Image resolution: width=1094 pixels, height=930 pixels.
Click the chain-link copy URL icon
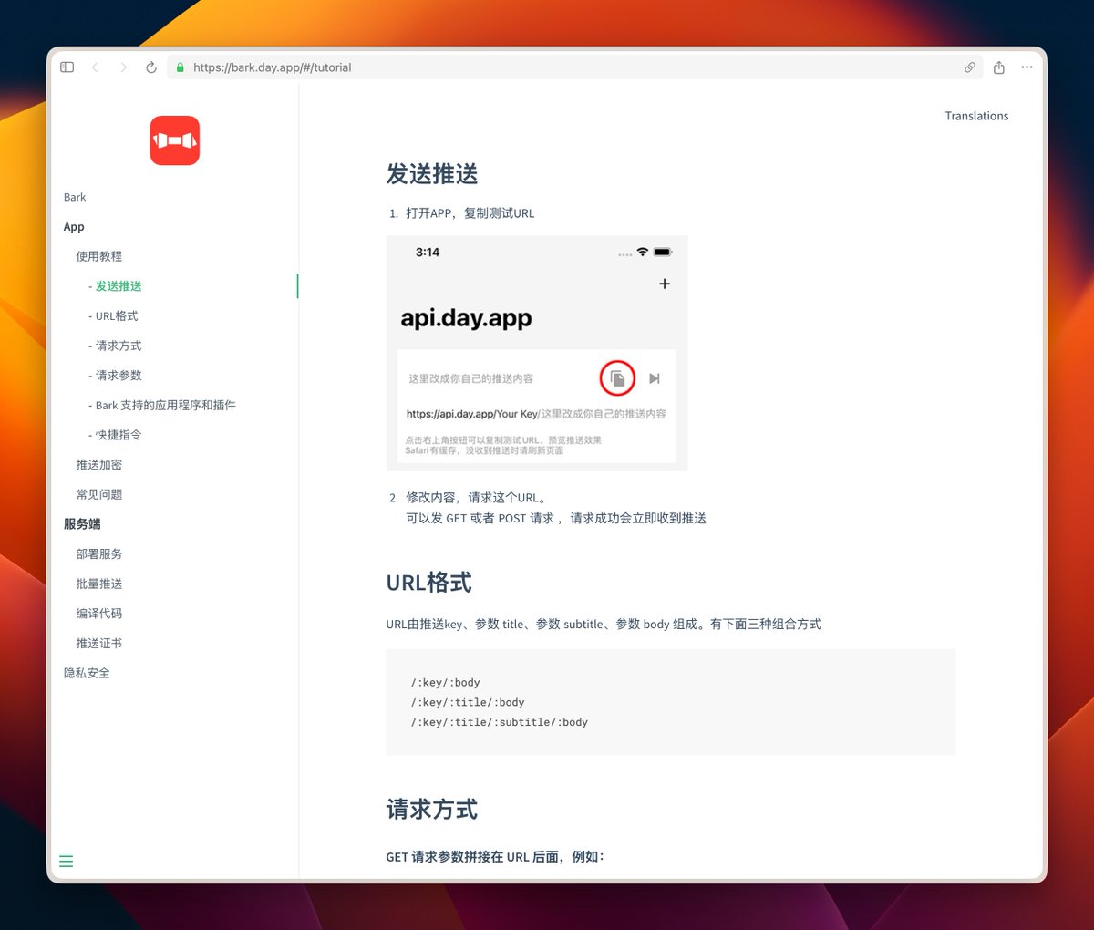(970, 67)
